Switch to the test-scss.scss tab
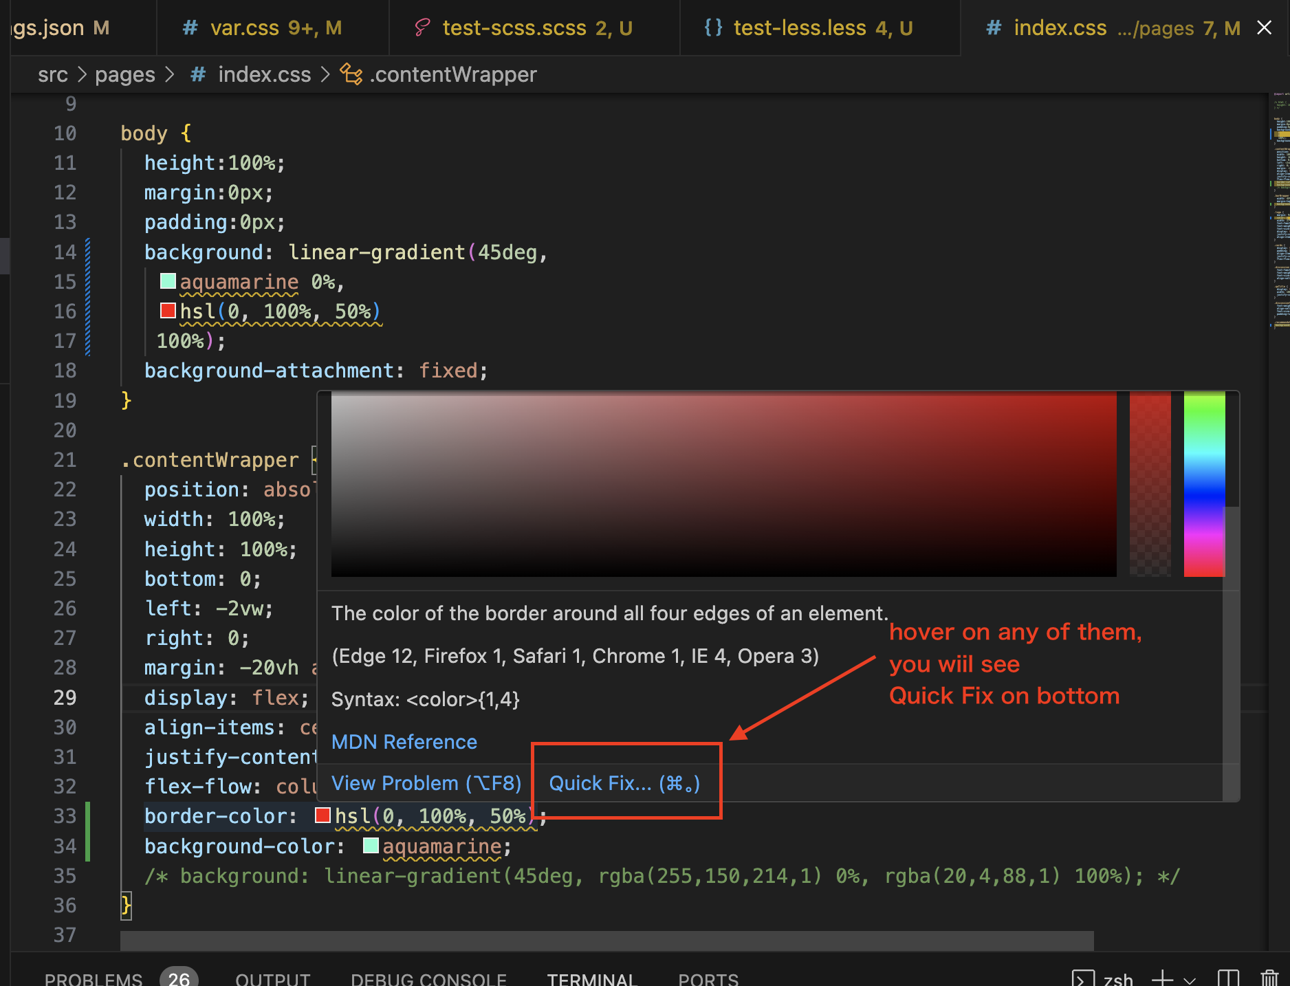The image size is (1290, 986). tap(534, 28)
